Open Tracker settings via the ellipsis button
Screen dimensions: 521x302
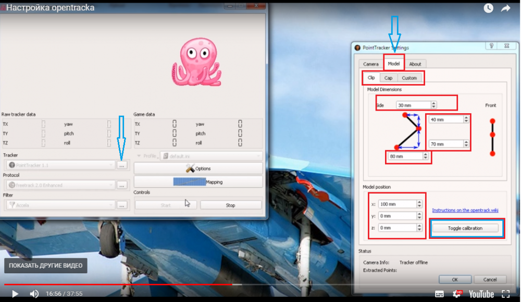pos(121,165)
